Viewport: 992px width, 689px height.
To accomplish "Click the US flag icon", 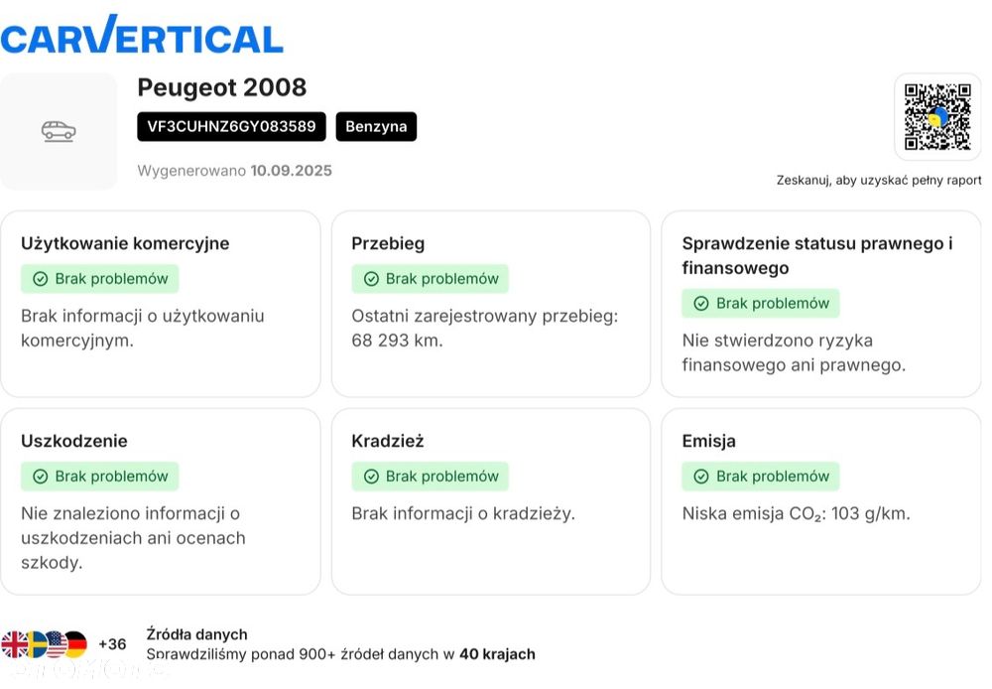I will [x=57, y=644].
